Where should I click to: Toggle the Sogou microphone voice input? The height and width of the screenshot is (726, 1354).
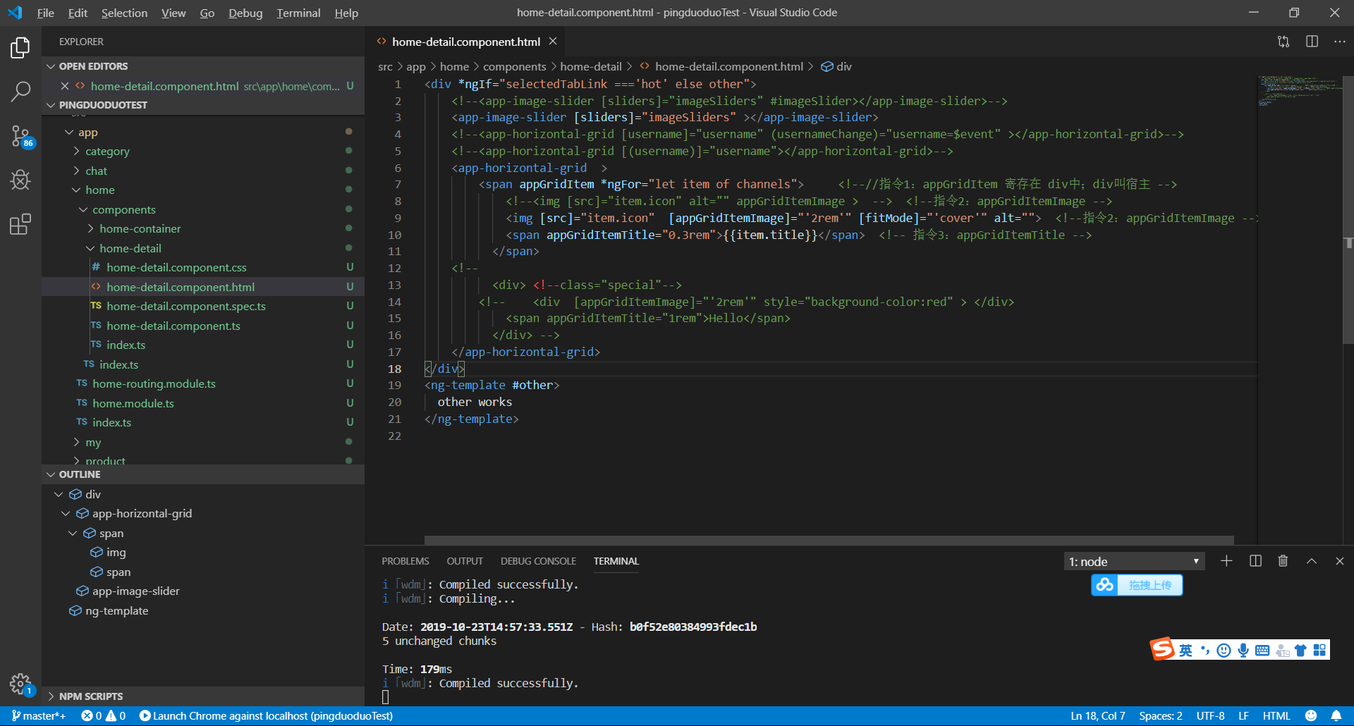[1243, 651]
